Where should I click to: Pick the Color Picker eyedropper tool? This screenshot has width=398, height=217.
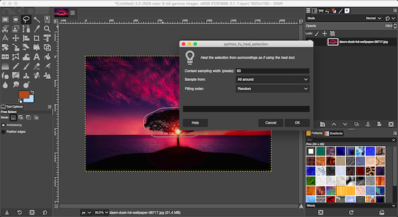[37, 29]
